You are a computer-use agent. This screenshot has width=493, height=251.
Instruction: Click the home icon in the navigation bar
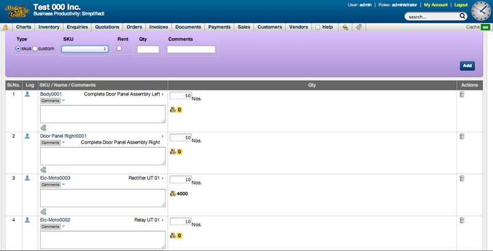click(6, 27)
